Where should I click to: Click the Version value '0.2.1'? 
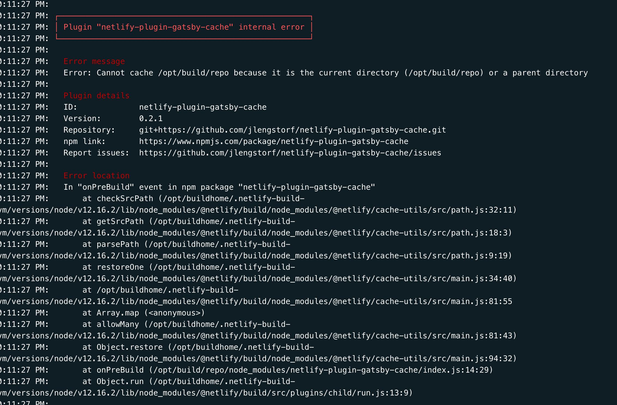151,119
